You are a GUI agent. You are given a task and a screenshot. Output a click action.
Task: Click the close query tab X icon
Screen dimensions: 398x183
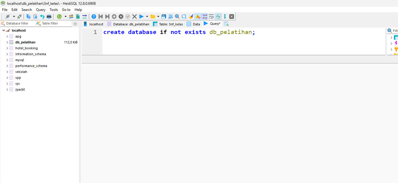232,17
